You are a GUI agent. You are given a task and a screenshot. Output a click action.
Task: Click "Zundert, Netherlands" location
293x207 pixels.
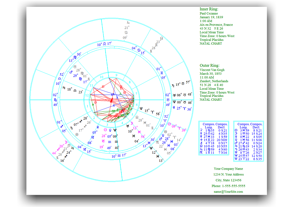214,81
